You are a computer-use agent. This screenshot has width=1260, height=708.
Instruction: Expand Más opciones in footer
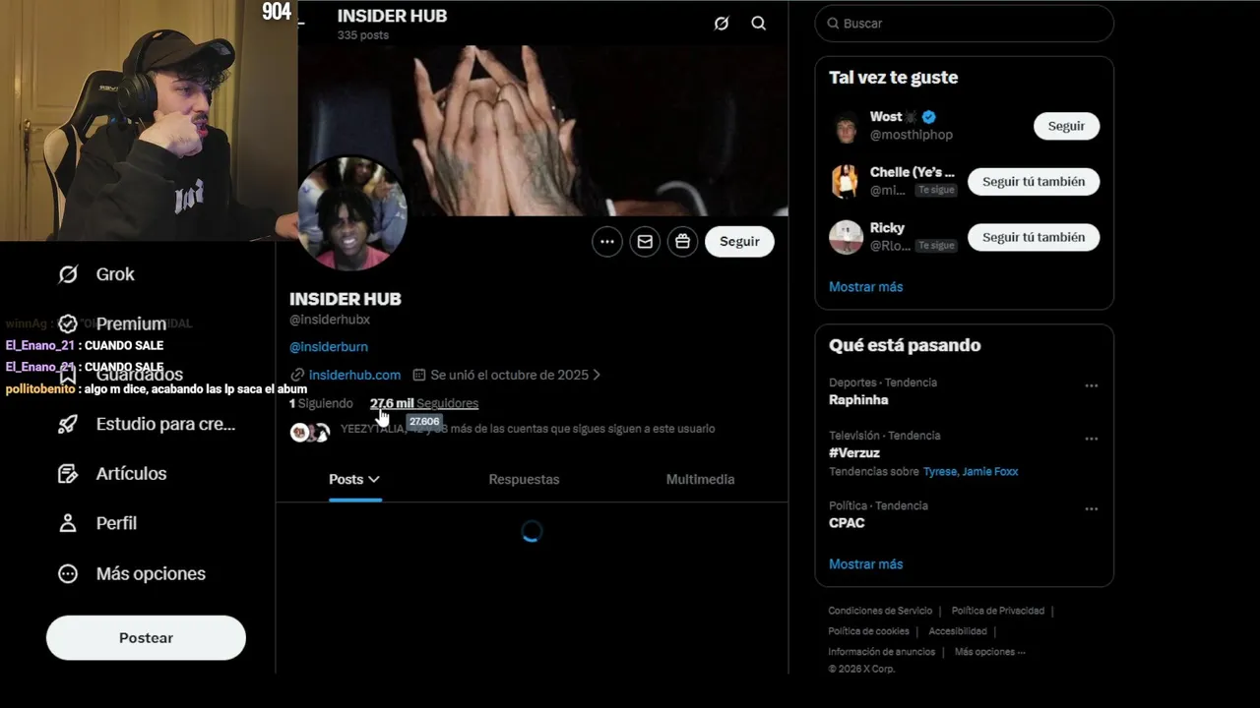[x=990, y=652]
